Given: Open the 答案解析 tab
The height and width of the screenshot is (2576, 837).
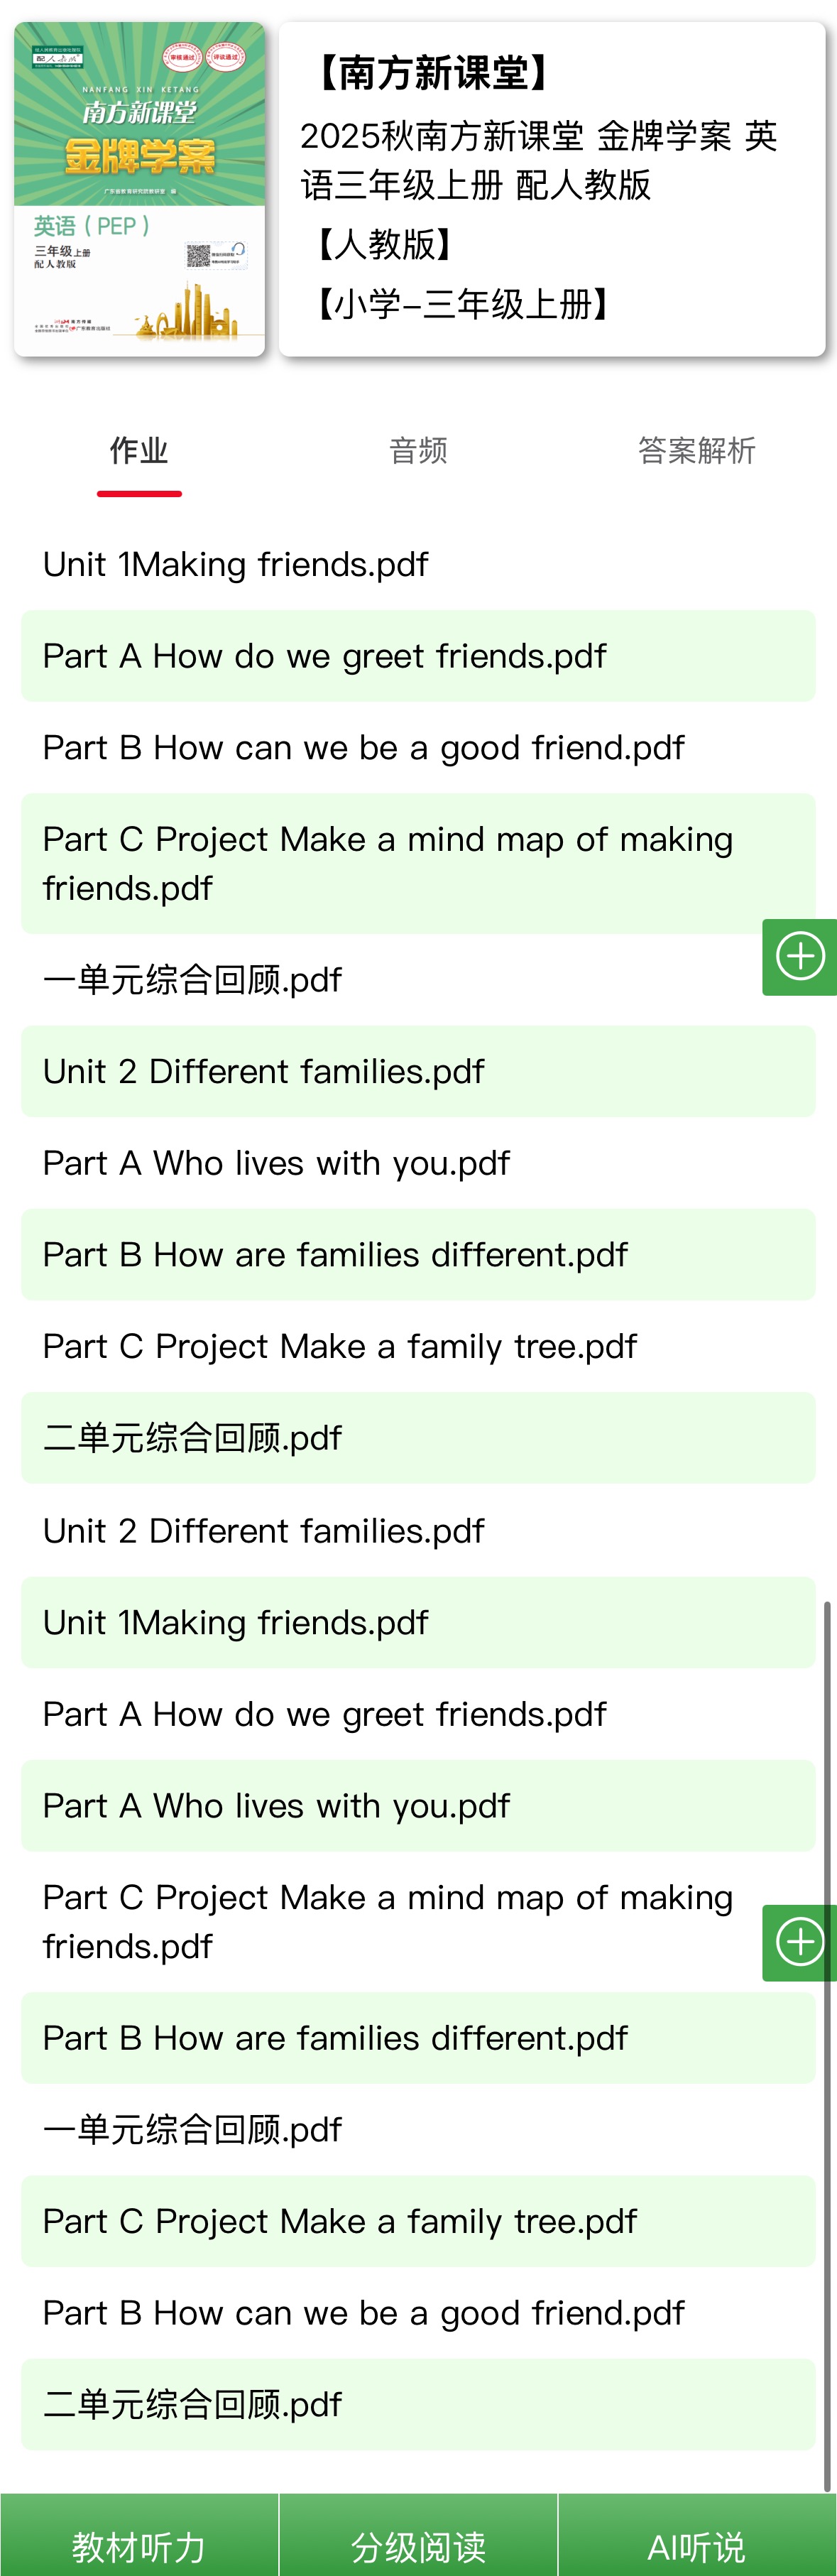Looking at the screenshot, I should (696, 451).
